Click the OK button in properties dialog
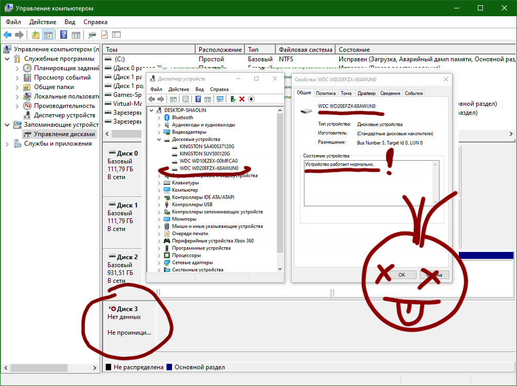The image size is (517, 386). pos(401,274)
